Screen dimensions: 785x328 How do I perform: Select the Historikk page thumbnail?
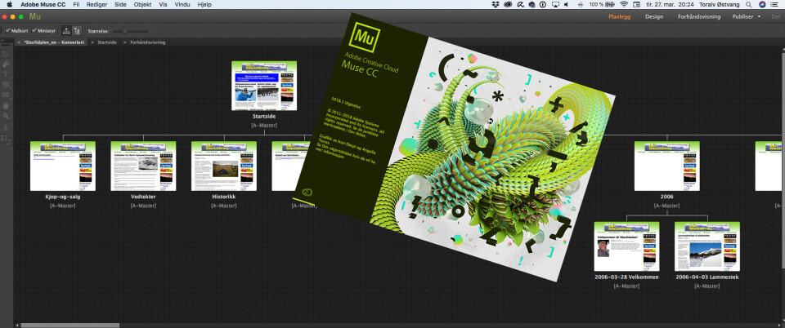(224, 166)
